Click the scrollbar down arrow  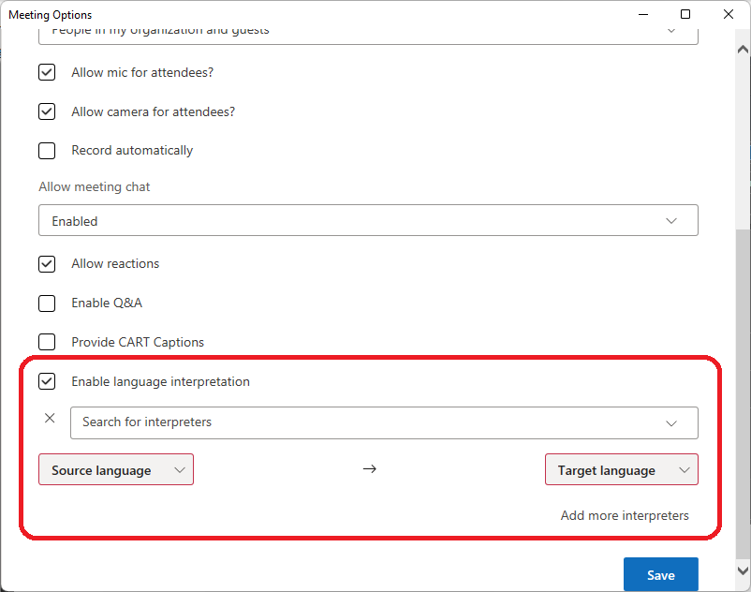(743, 570)
